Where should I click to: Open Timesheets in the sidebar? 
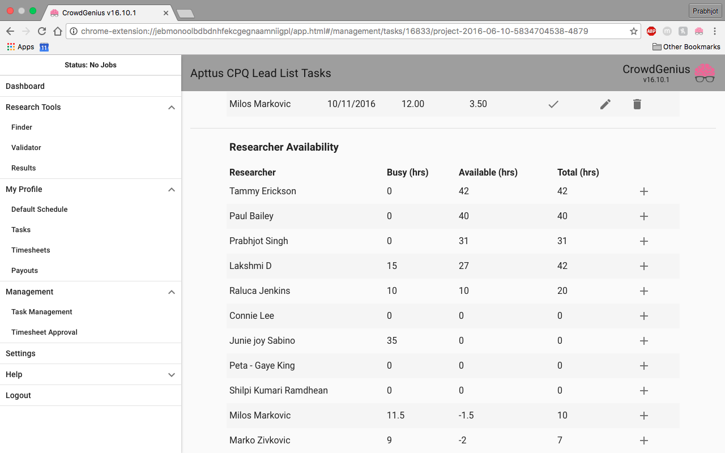point(91,250)
